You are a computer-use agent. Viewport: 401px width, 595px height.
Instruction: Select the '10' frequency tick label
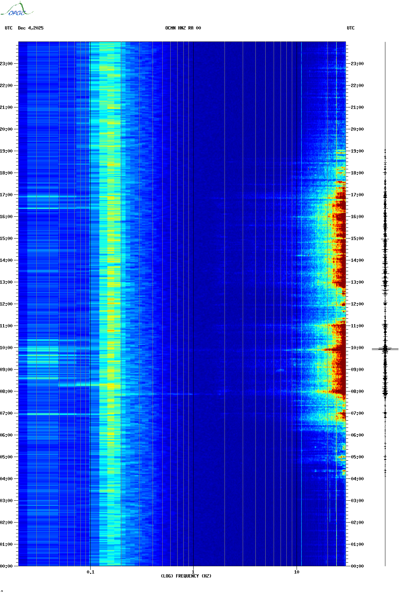tap(297, 572)
